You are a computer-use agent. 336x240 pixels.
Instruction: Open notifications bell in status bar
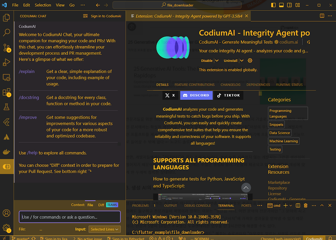[330, 238]
